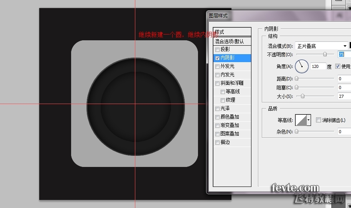Click the 图层样式 dialog title bar
Viewport: 351px width, 208px height.
tap(269, 16)
